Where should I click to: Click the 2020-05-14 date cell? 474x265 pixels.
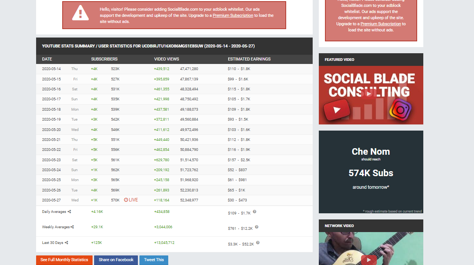51,69
